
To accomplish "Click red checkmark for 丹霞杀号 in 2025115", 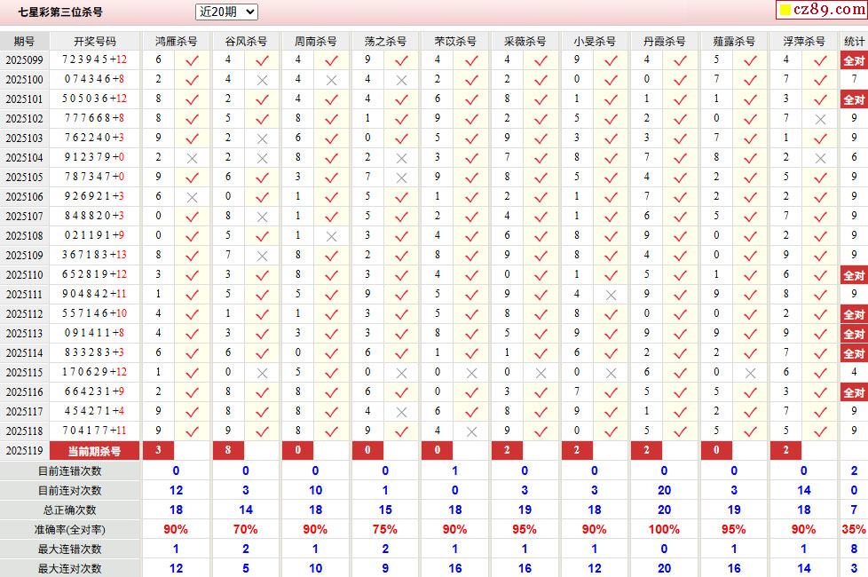I will click(681, 373).
